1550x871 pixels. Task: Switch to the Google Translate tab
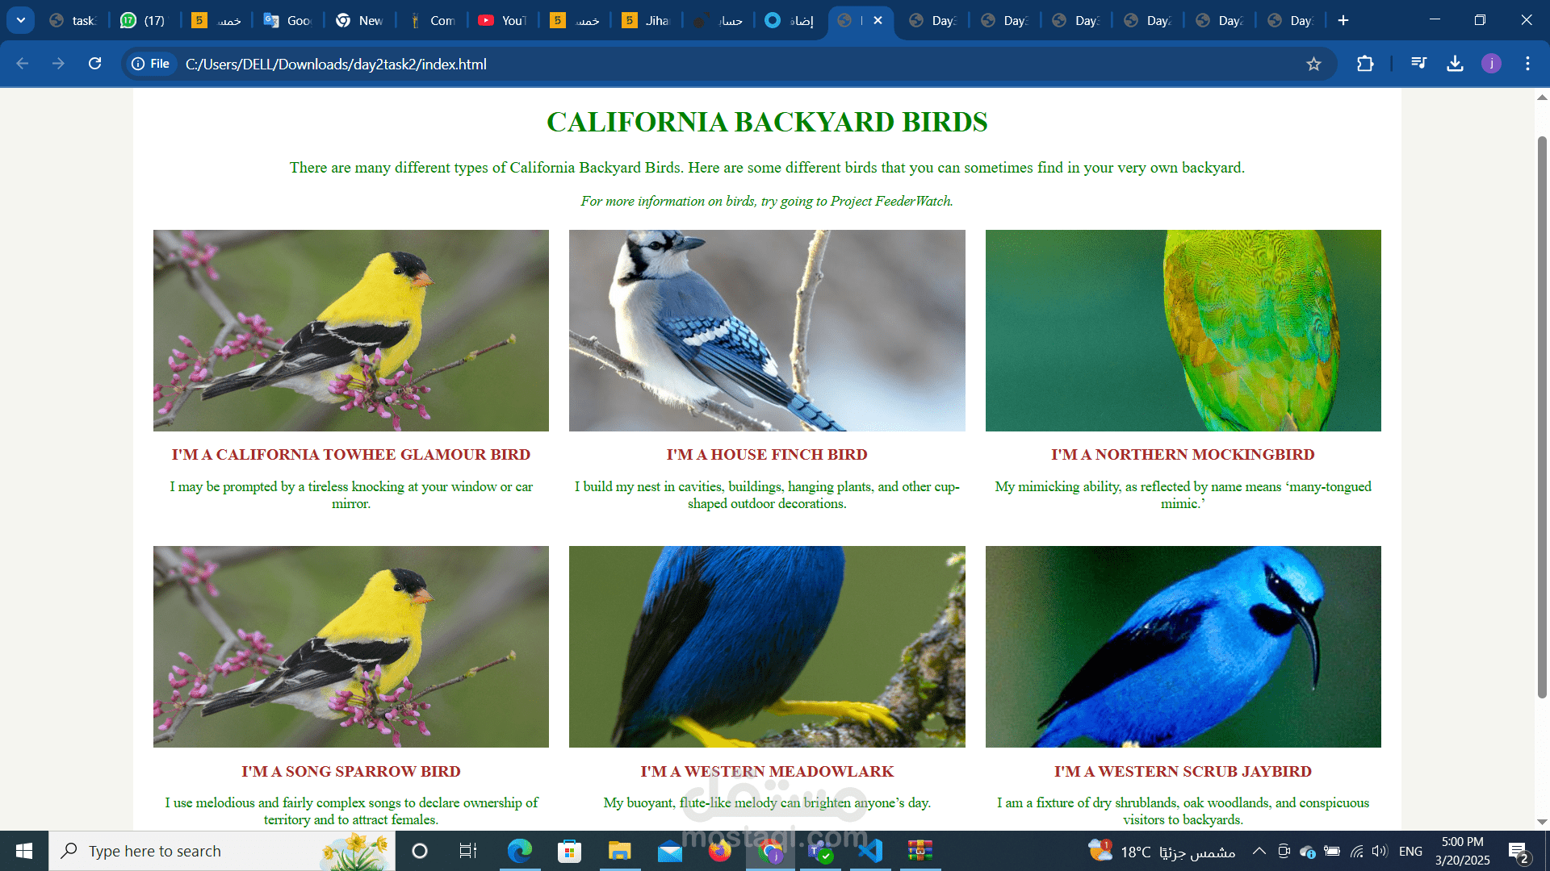coord(287,20)
